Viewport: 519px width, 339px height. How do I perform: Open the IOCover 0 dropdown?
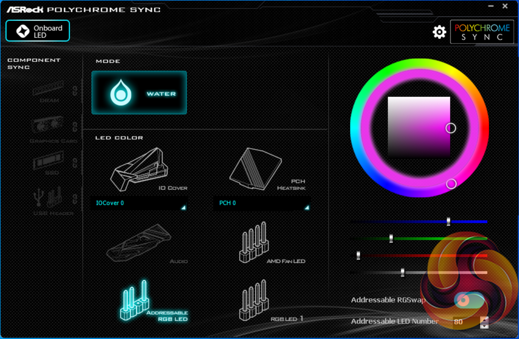(x=139, y=203)
